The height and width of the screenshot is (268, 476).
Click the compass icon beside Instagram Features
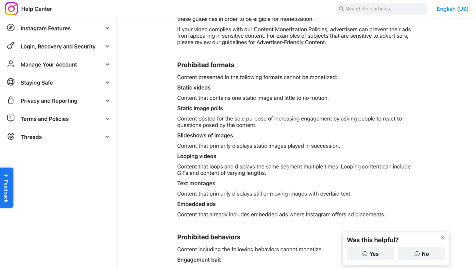pyautogui.click(x=11, y=28)
